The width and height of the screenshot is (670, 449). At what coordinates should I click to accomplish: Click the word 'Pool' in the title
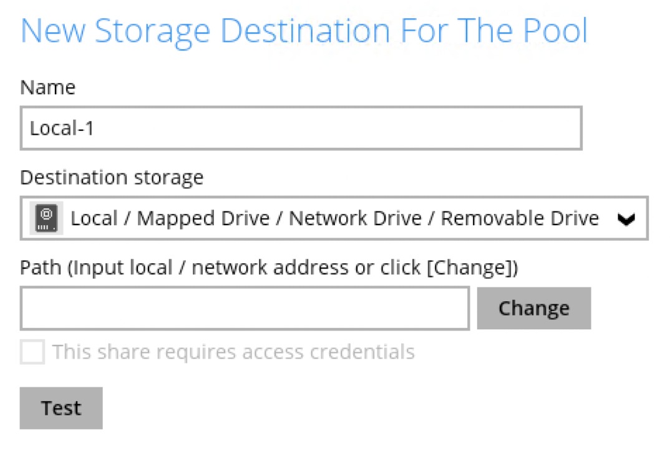coord(554,31)
